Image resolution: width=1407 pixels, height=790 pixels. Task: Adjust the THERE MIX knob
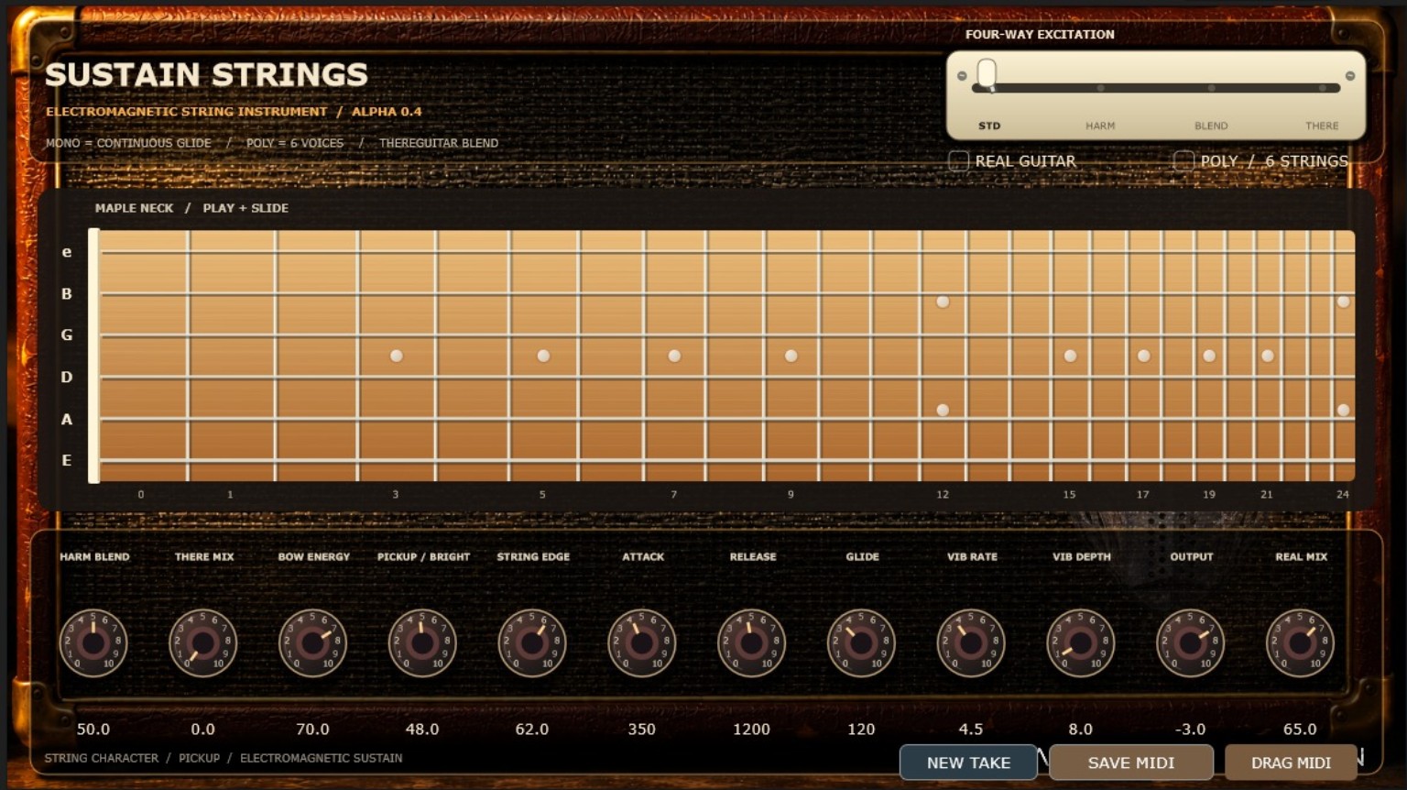[x=203, y=642]
